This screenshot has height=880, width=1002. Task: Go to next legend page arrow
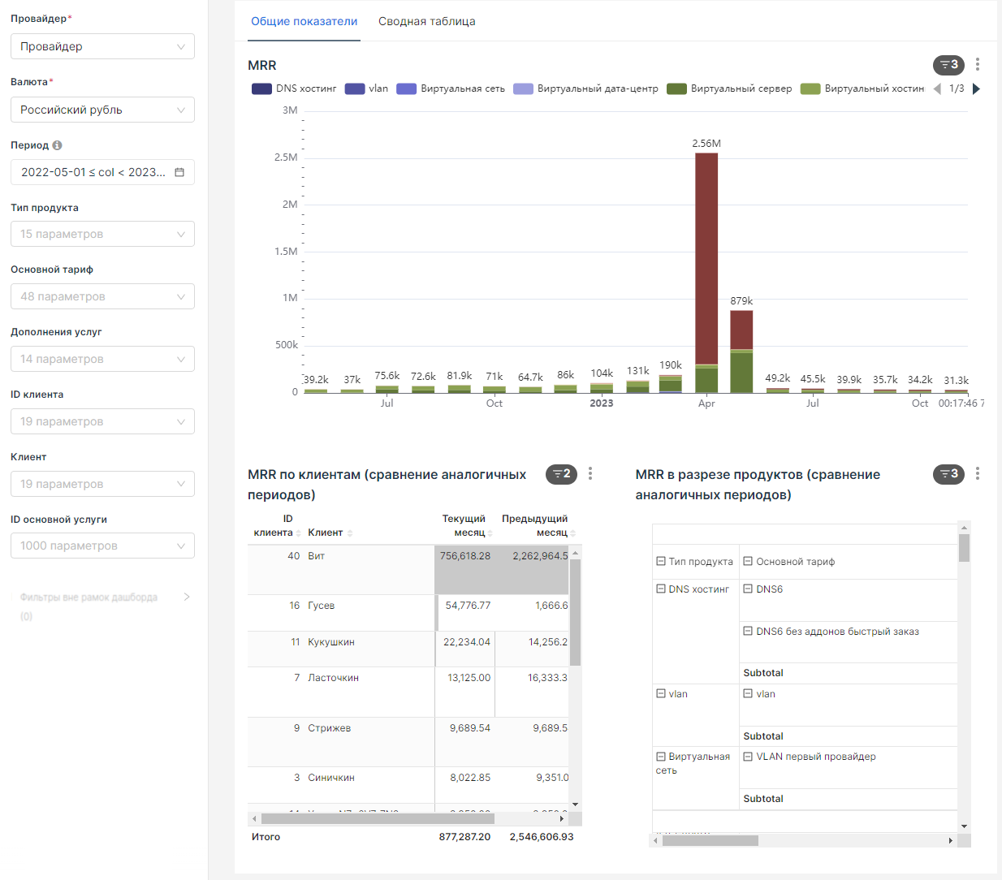[x=976, y=88]
